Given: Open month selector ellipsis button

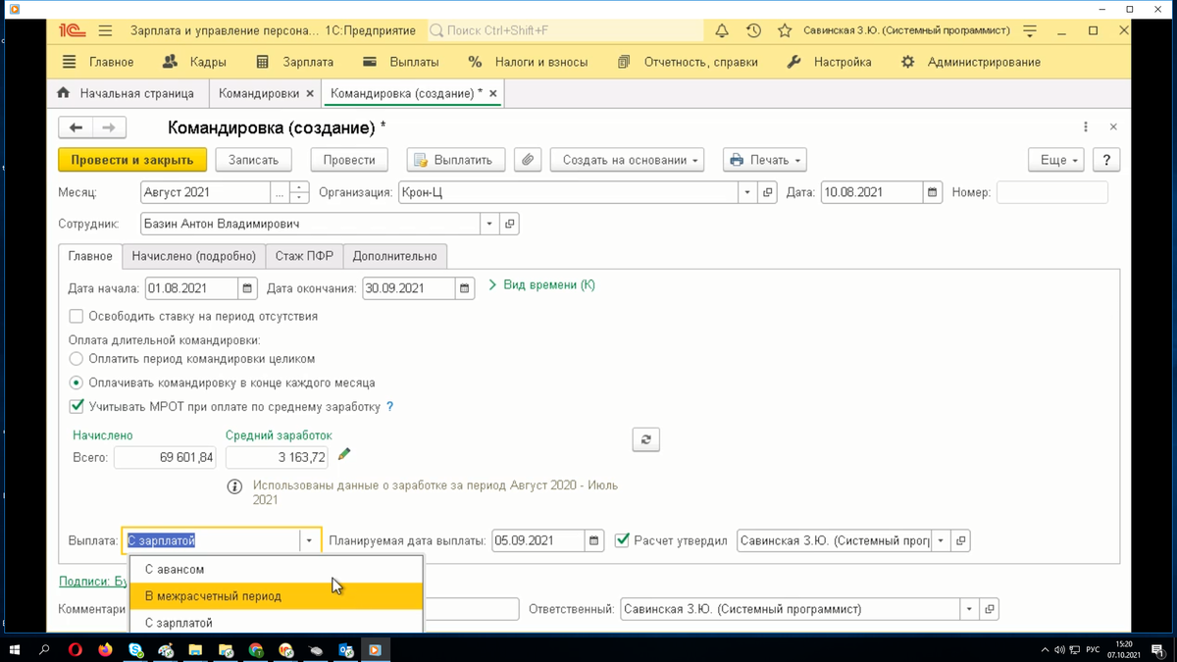Looking at the screenshot, I should pos(281,192).
